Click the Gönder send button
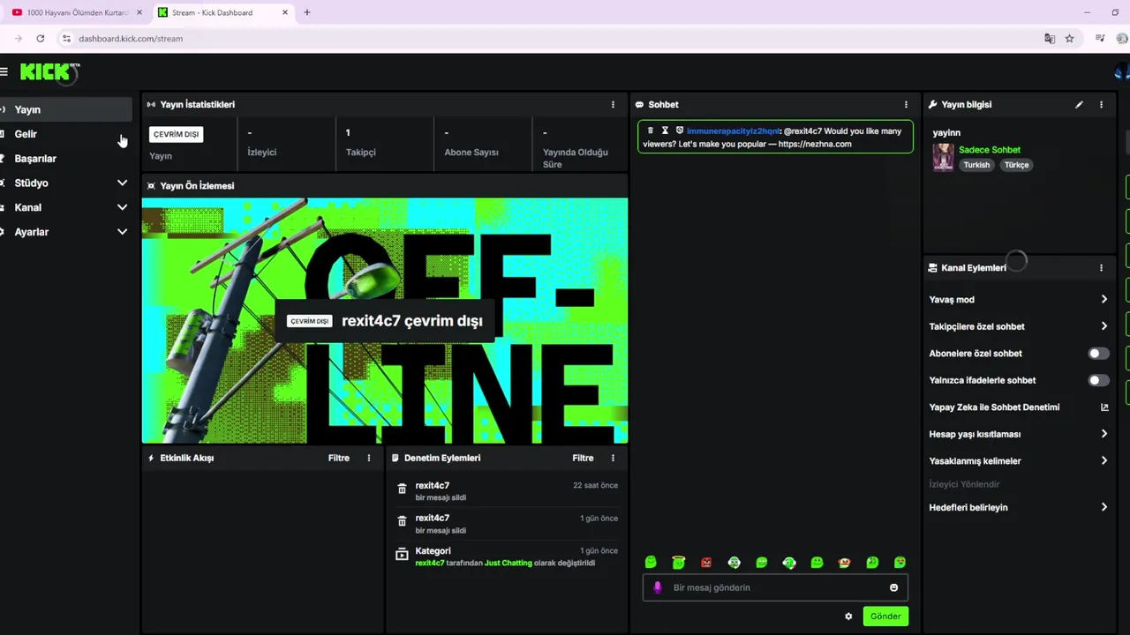This screenshot has height=635, width=1130. [x=885, y=616]
